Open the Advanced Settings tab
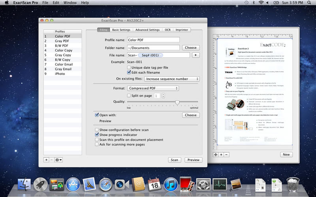The image size is (316, 197). pos(147,30)
